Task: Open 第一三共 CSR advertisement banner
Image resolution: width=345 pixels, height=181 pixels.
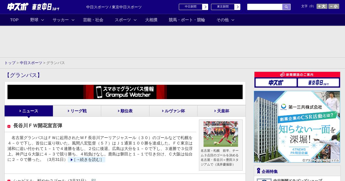Action: [297, 127]
